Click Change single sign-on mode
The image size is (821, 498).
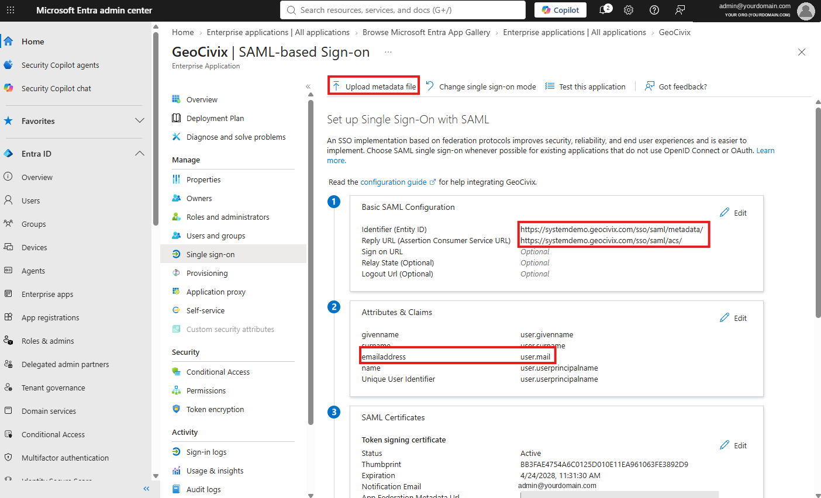pyautogui.click(x=481, y=87)
